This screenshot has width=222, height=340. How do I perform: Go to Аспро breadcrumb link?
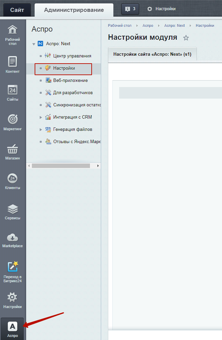[x=148, y=26]
